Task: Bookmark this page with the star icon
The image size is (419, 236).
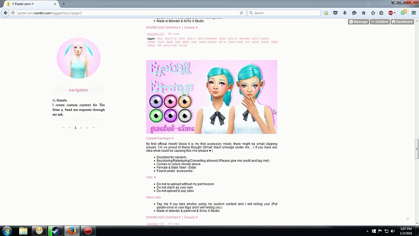Action: [373, 13]
